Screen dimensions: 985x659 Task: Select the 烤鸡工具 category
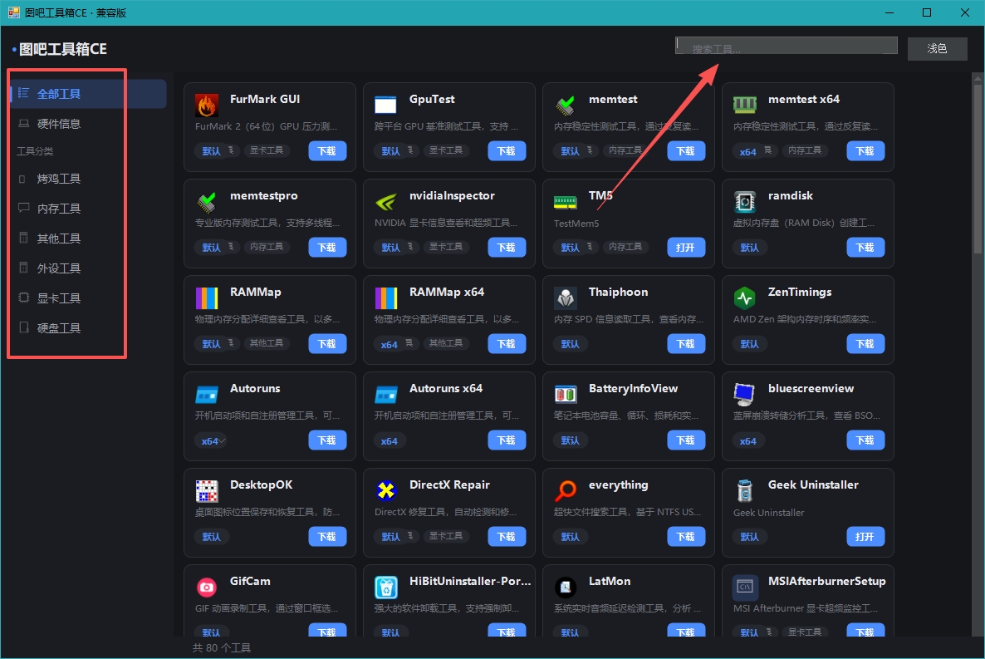point(89,179)
